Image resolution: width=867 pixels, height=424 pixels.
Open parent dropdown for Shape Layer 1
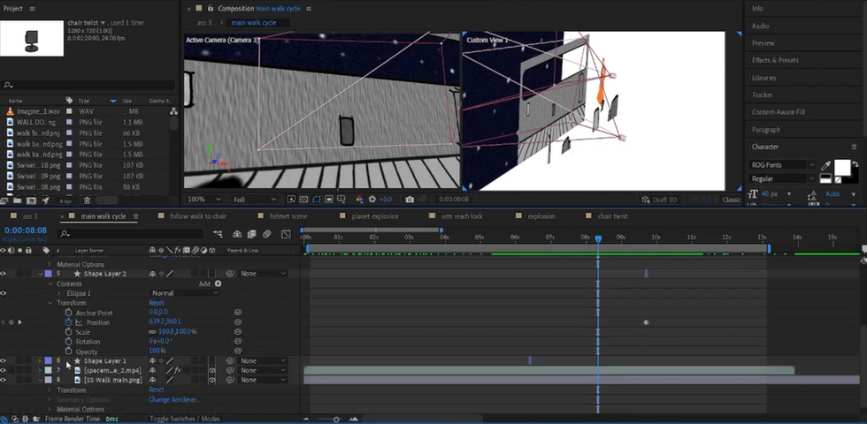coord(264,360)
